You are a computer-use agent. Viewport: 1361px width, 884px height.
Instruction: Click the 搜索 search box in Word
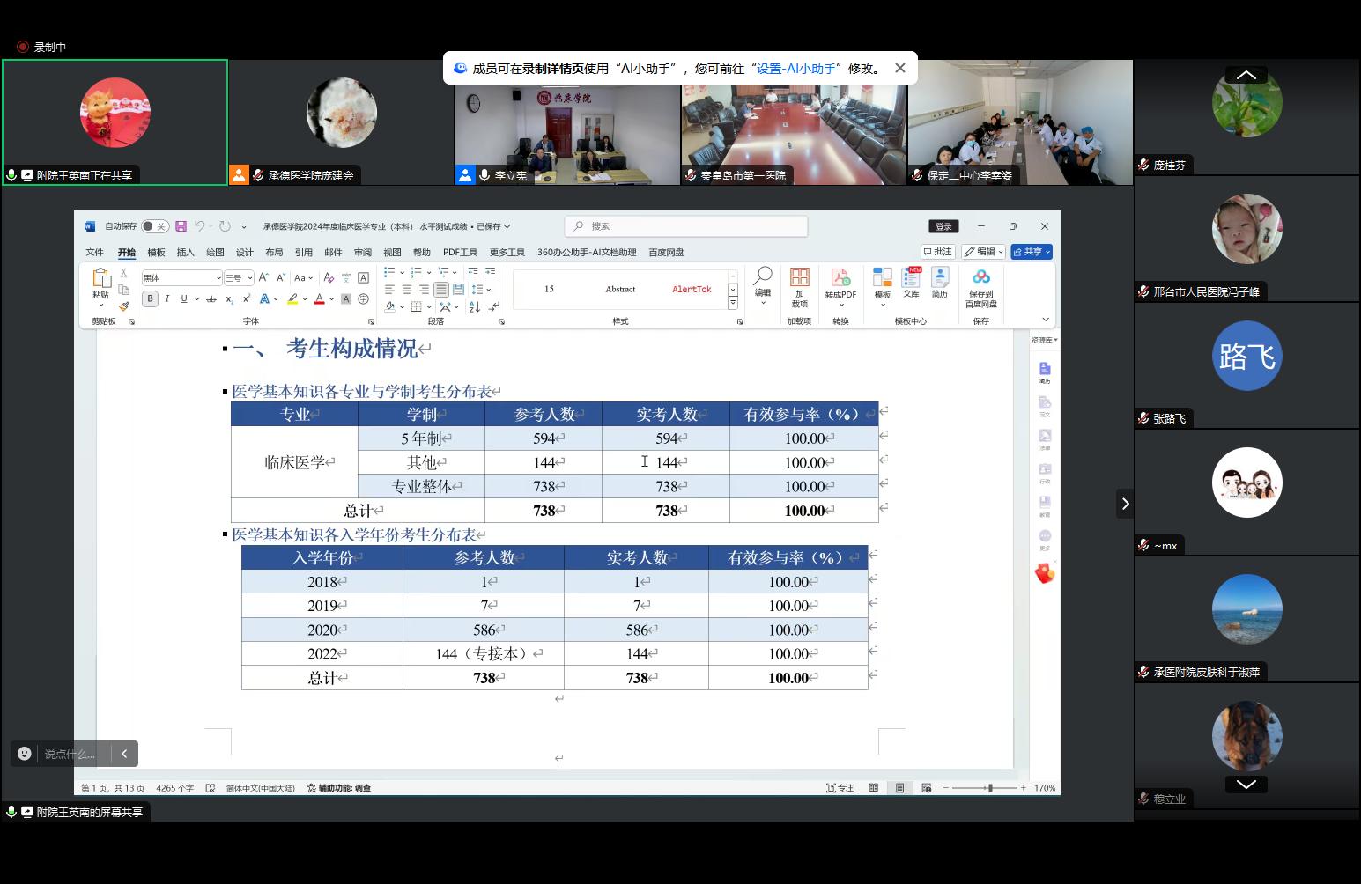686,226
